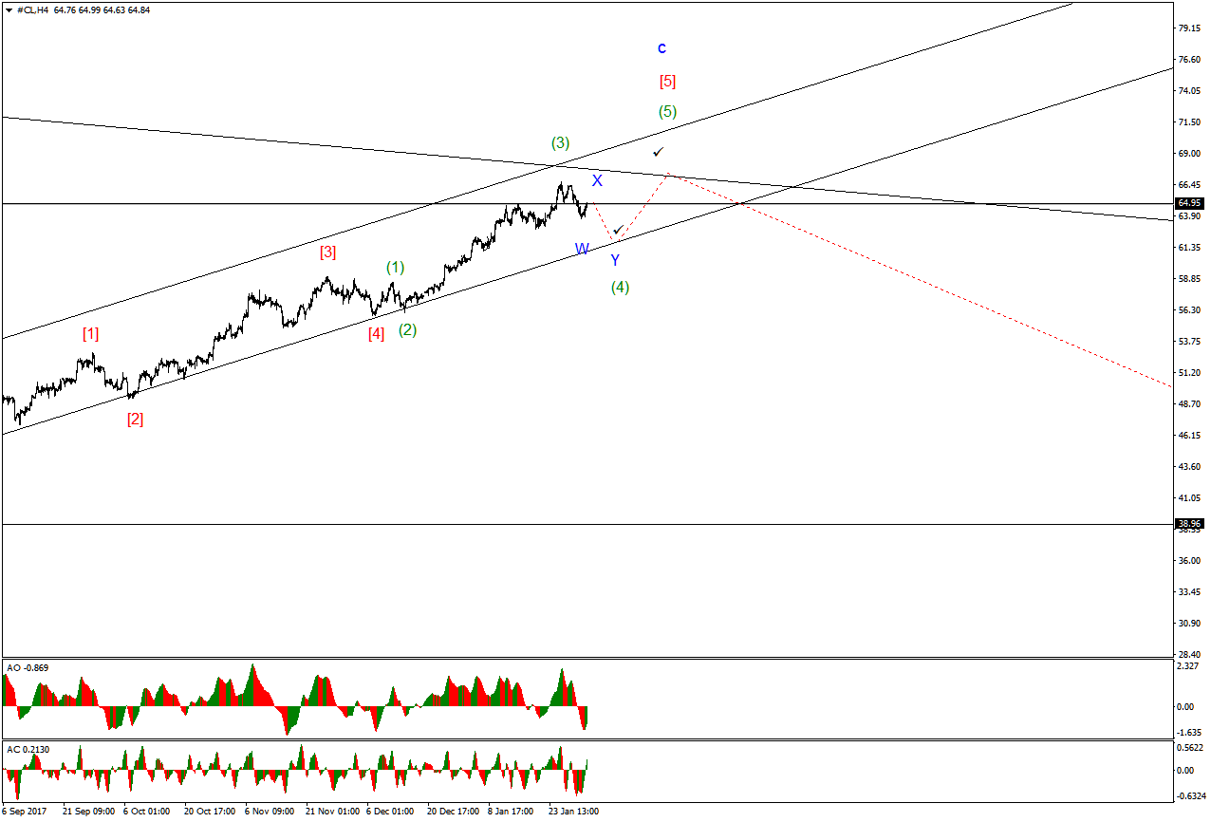Select the AC 0.2130 indicator label
This screenshot has height=822, width=1211.
coord(28,750)
